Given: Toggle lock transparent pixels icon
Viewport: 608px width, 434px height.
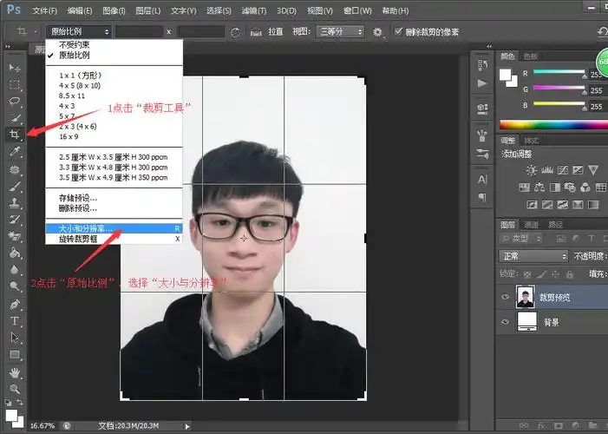Looking at the screenshot, I should tap(527, 274).
